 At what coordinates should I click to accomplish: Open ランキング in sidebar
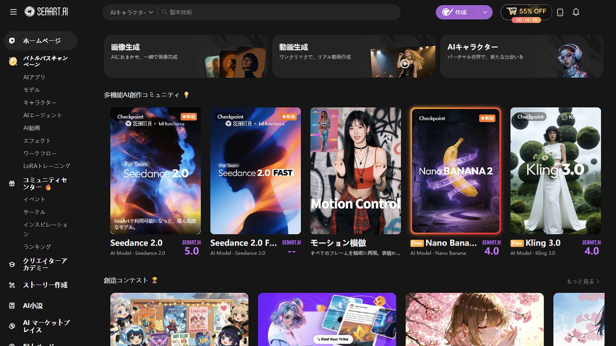coord(37,246)
